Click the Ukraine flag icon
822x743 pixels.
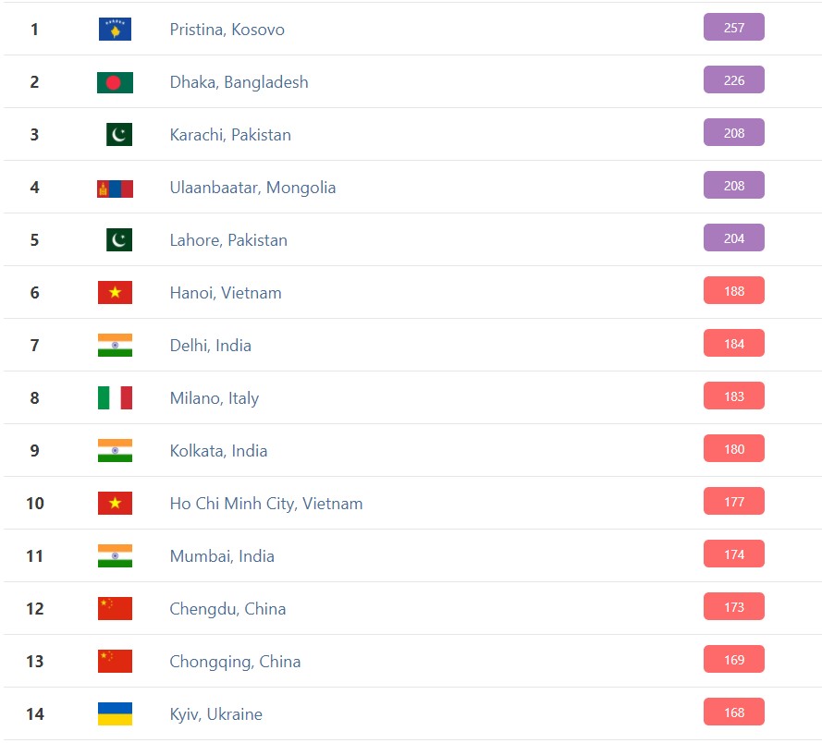[x=115, y=714]
